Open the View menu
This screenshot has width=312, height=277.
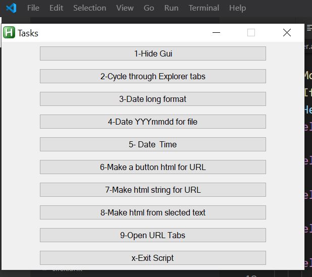coord(125,8)
